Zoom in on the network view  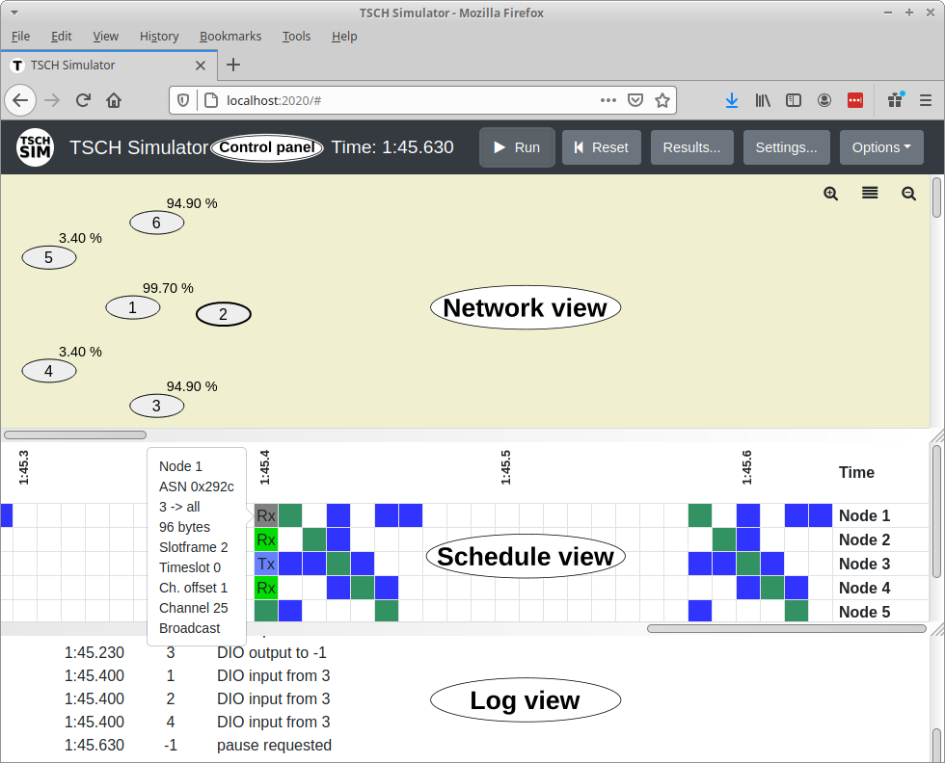click(830, 194)
